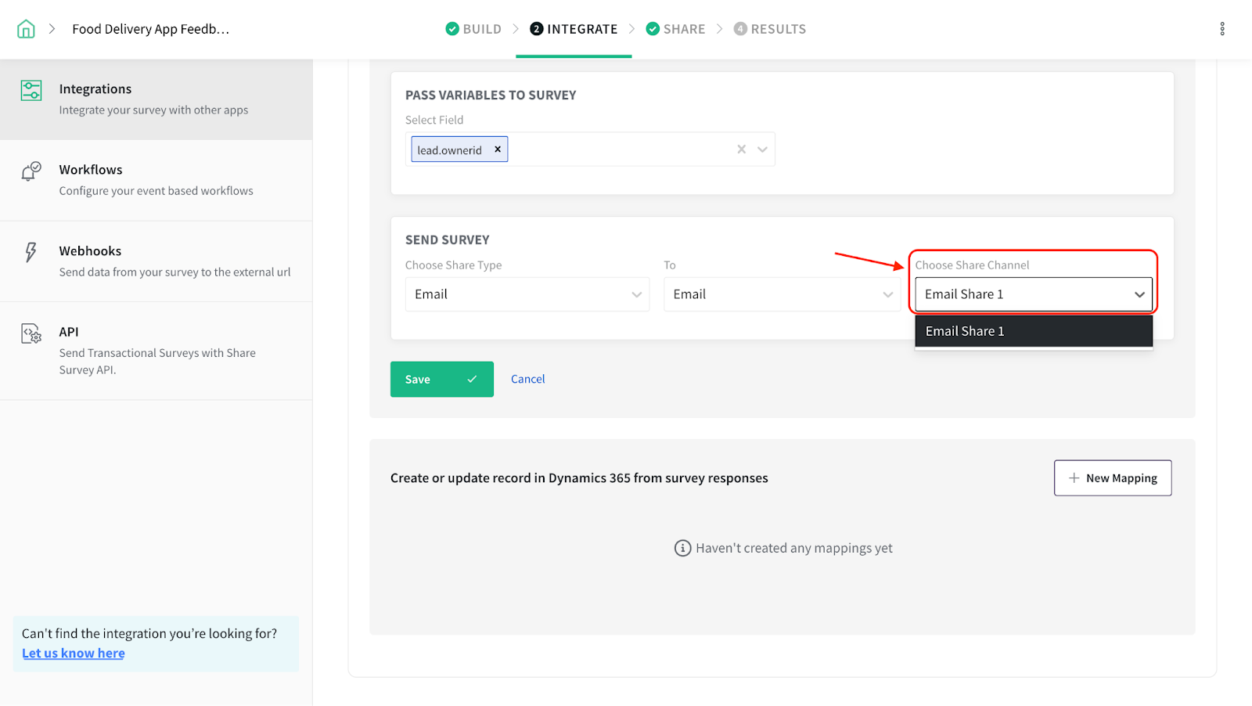1252x706 pixels.
Task: Open the To Email dropdown
Action: (782, 294)
